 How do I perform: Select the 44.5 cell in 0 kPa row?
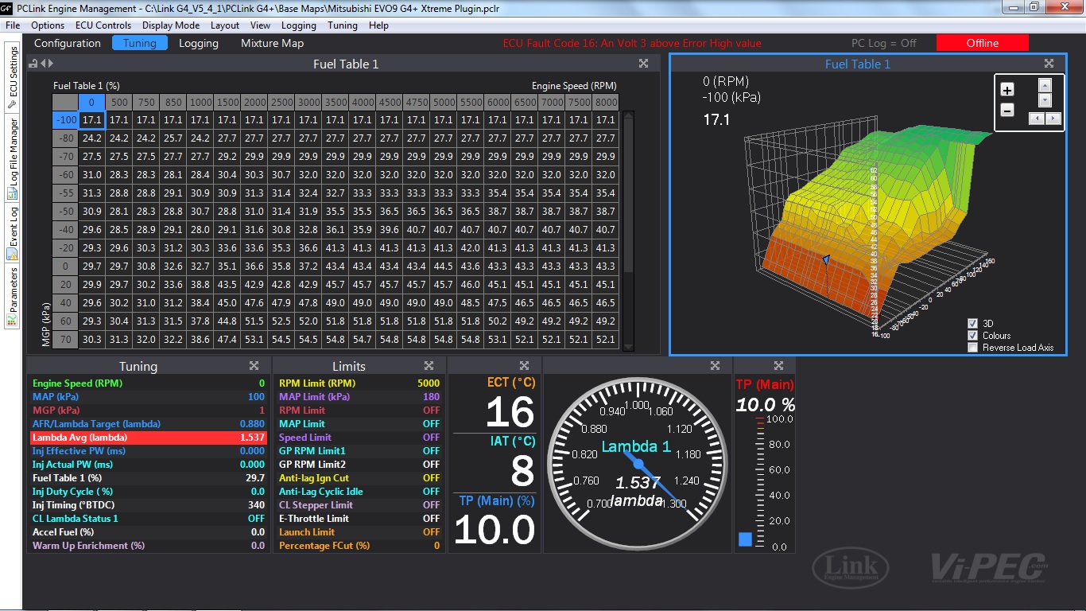pos(444,266)
